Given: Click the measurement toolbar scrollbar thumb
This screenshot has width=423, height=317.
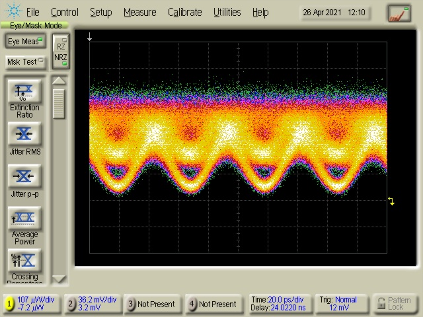Looking at the screenshot, I should (x=59, y=104).
